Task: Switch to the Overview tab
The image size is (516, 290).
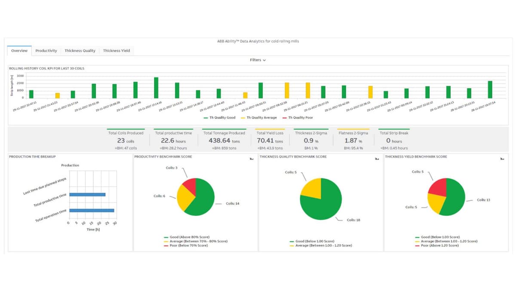Action: 19,51
